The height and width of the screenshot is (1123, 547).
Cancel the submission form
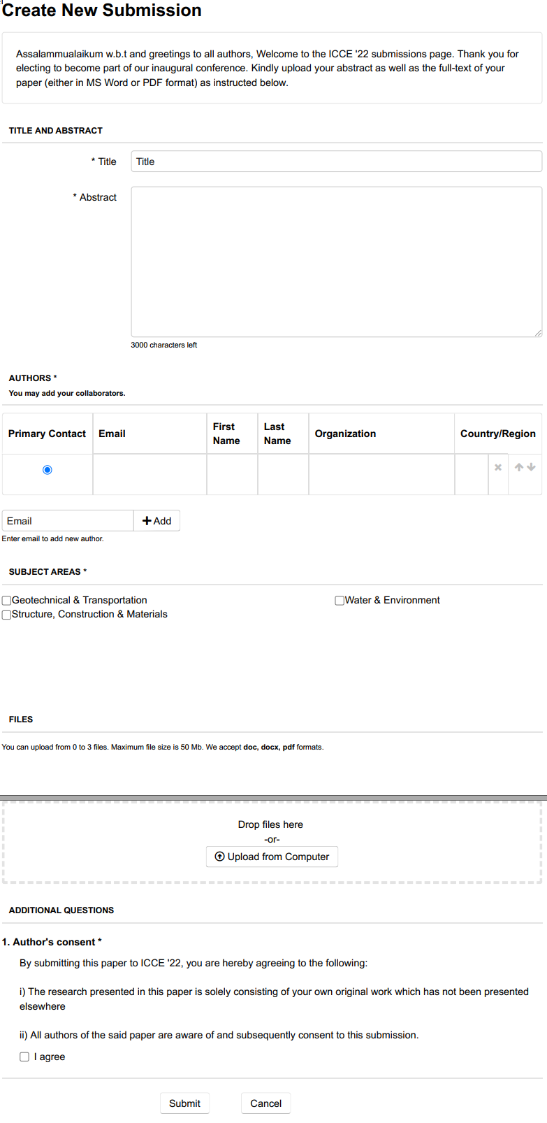coord(265,1103)
